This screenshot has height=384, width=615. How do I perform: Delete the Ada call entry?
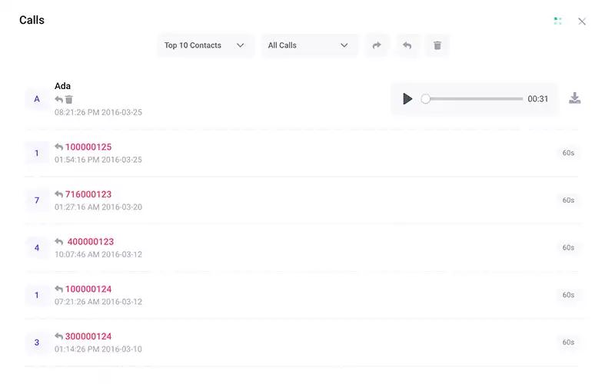point(69,100)
